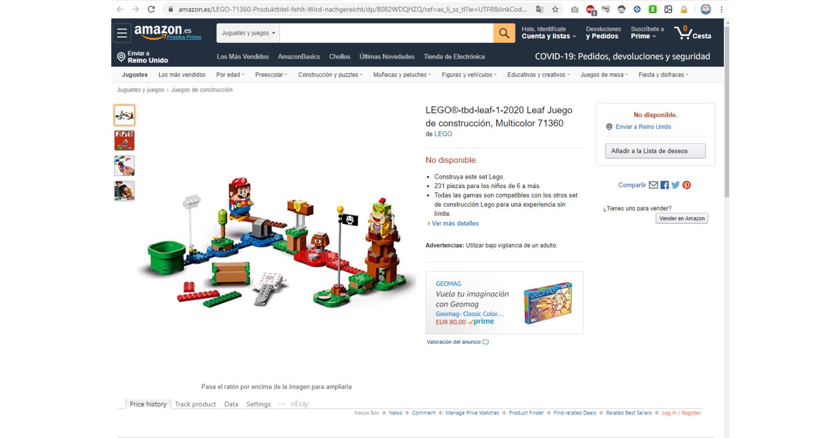Viewport: 840px width, 438px height.
Task: Reload the page using browser refresh
Action: click(x=151, y=9)
